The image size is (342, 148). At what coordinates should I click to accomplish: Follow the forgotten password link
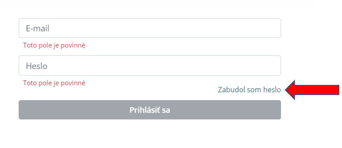[249, 90]
